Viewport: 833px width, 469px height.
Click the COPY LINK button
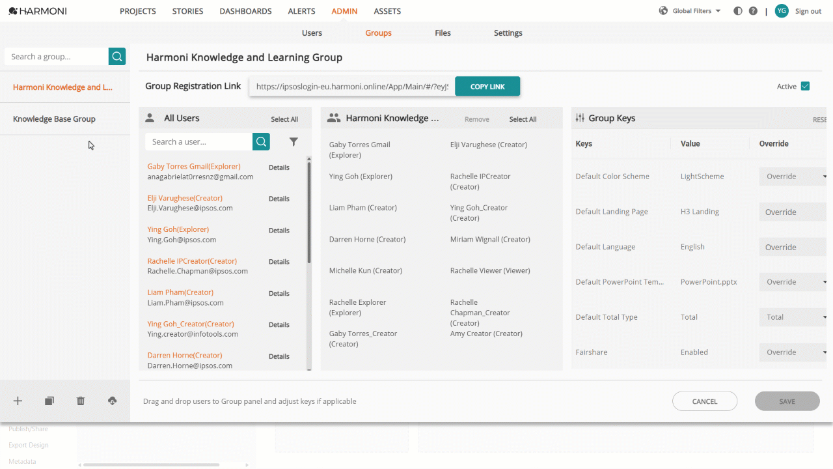click(x=487, y=87)
